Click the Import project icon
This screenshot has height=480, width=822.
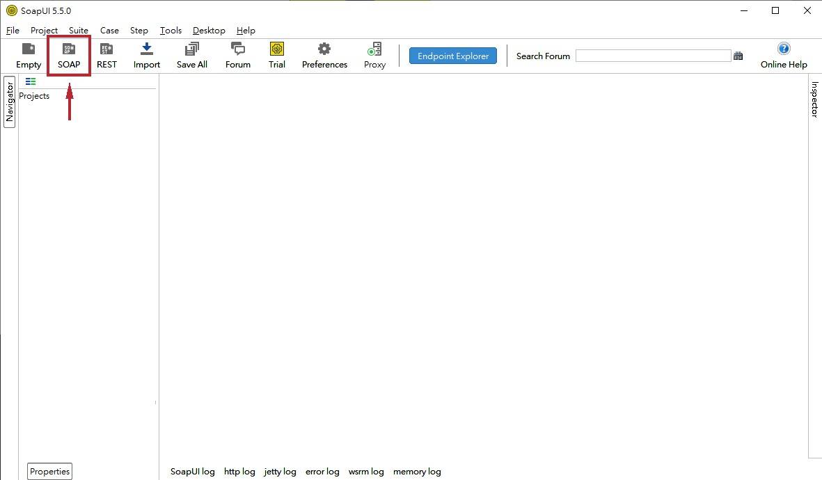[147, 56]
